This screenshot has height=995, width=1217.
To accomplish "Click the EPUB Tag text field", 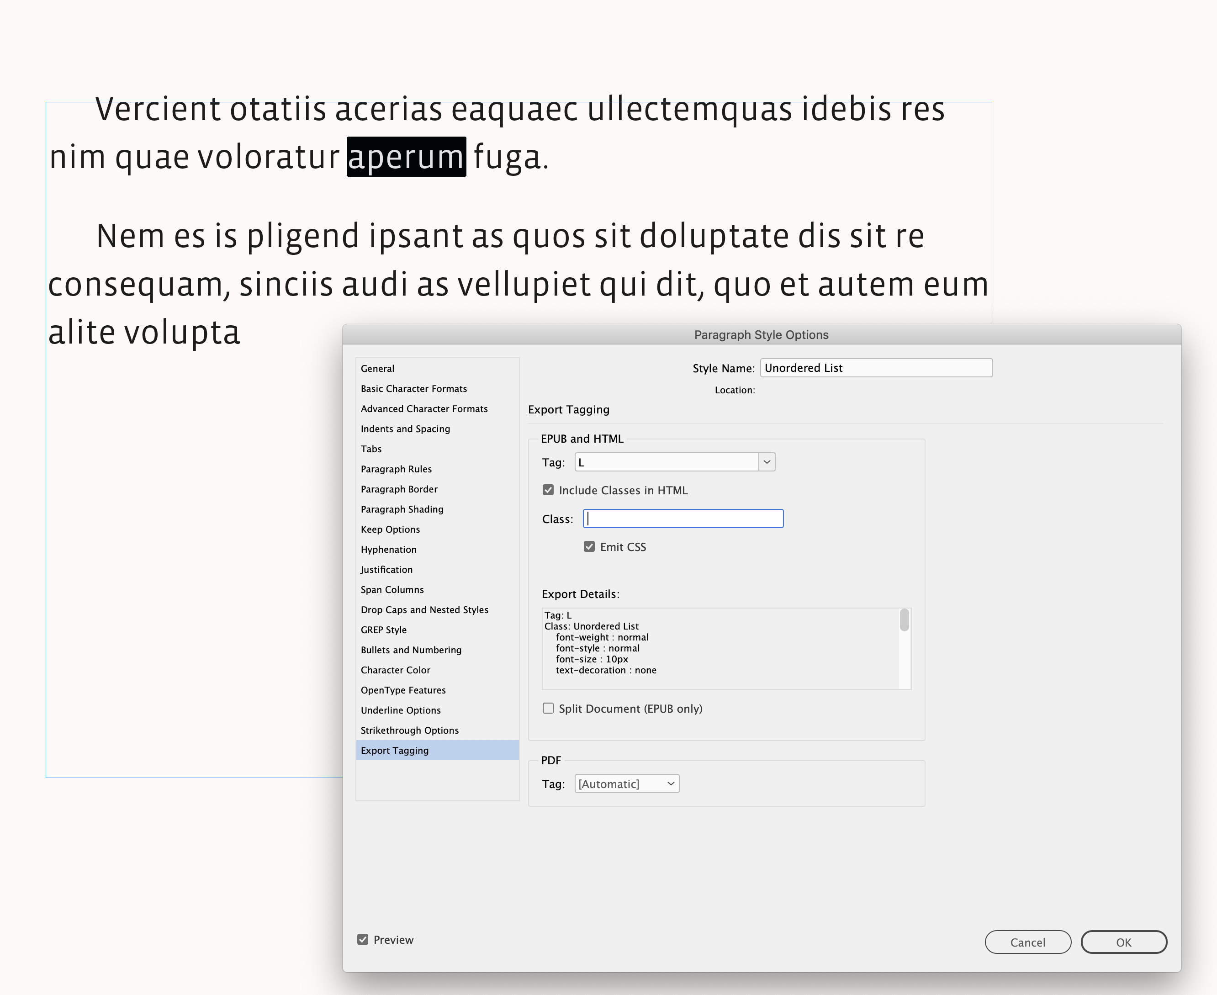I will (666, 462).
